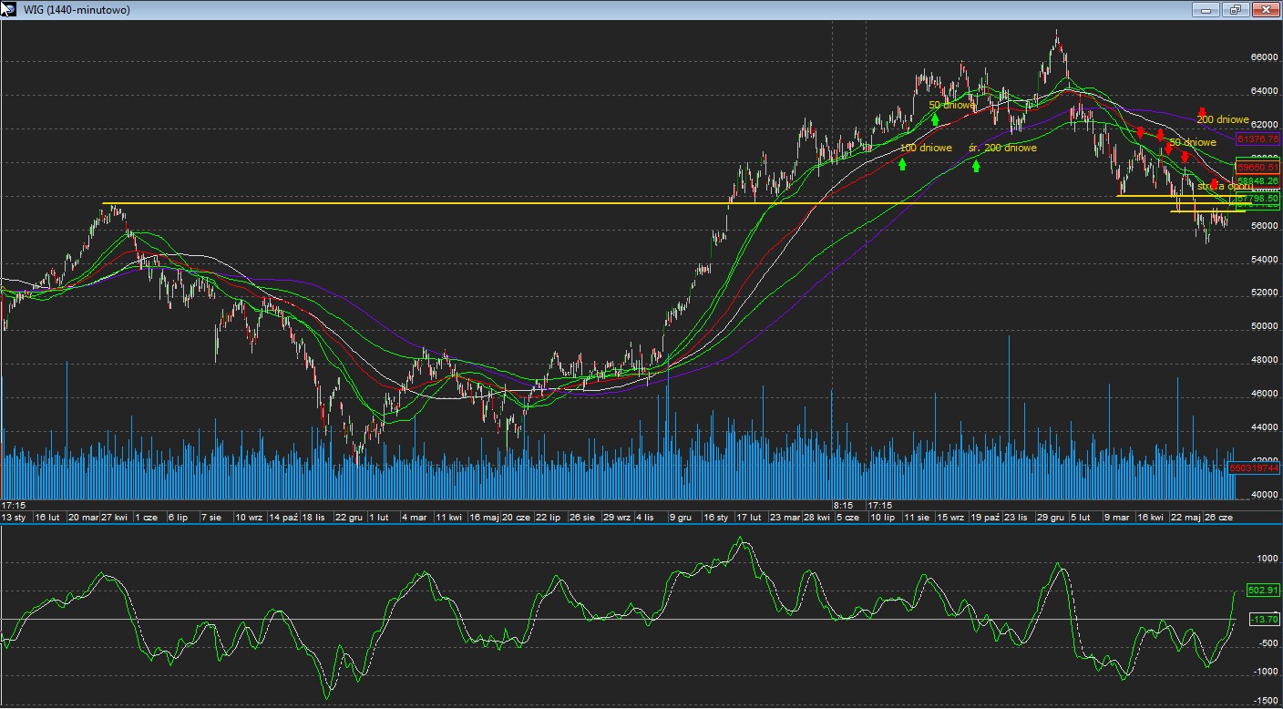The width and height of the screenshot is (1283, 709).
Task: Click the "WIG (1440-minutowo)" window title
Action: pos(76,10)
